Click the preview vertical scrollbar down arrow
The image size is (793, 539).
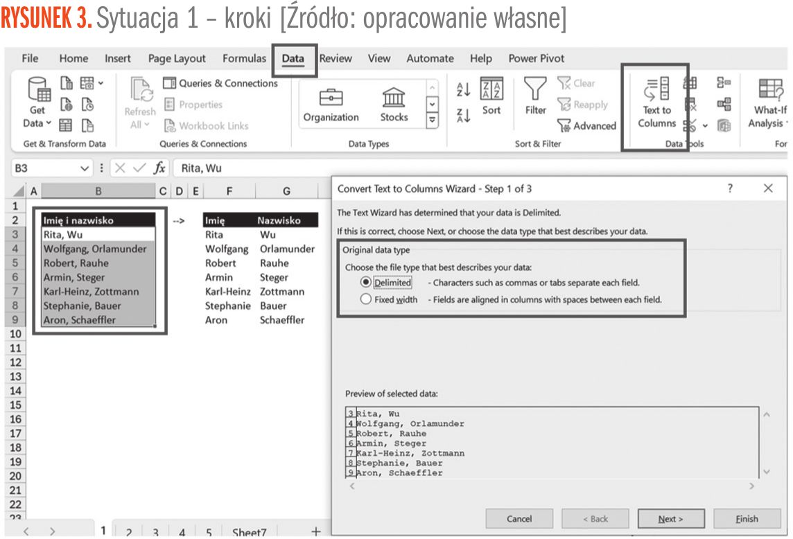pyautogui.click(x=766, y=472)
